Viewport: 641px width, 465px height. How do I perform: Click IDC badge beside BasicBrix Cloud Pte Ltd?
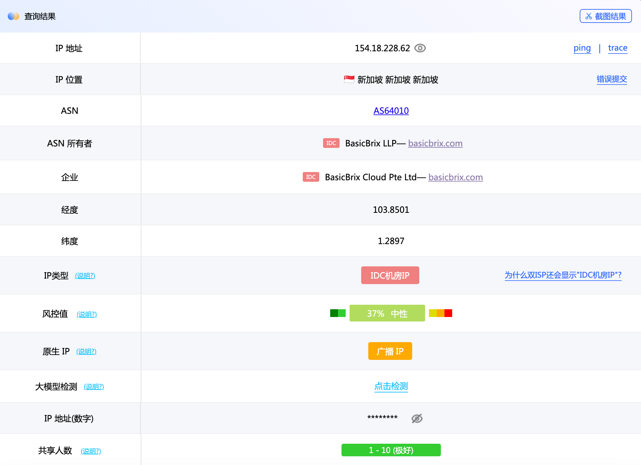(x=311, y=177)
